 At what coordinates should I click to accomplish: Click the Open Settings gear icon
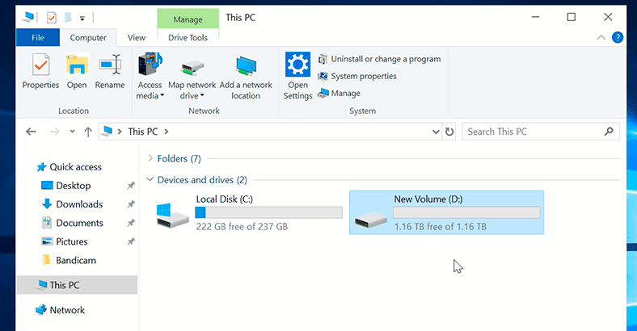click(297, 65)
